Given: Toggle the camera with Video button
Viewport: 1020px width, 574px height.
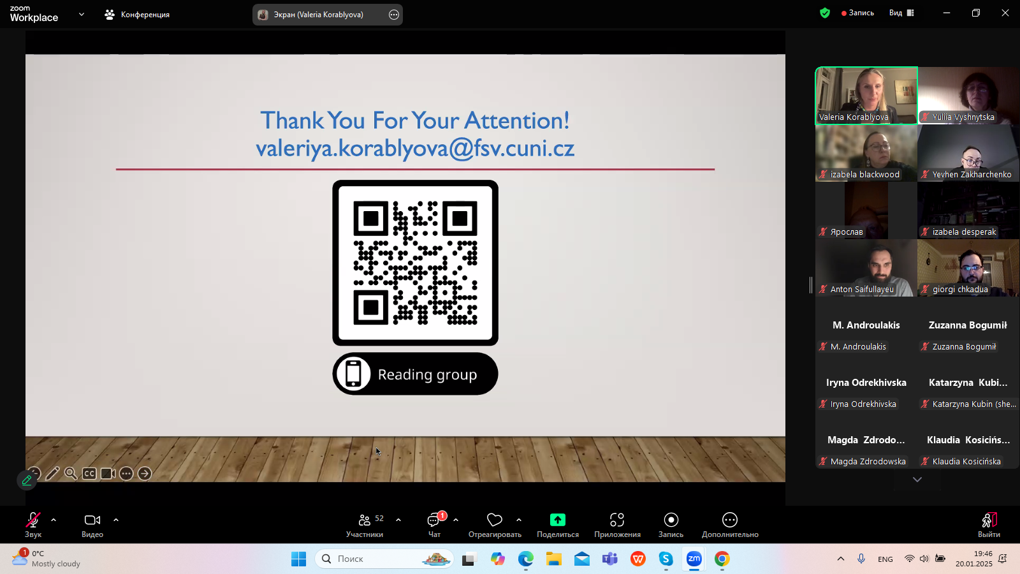Looking at the screenshot, I should (92, 525).
